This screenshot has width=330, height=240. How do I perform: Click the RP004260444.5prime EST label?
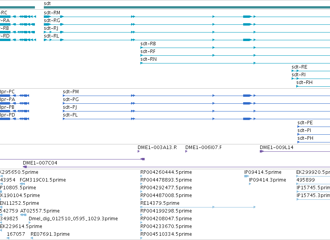[166, 172]
